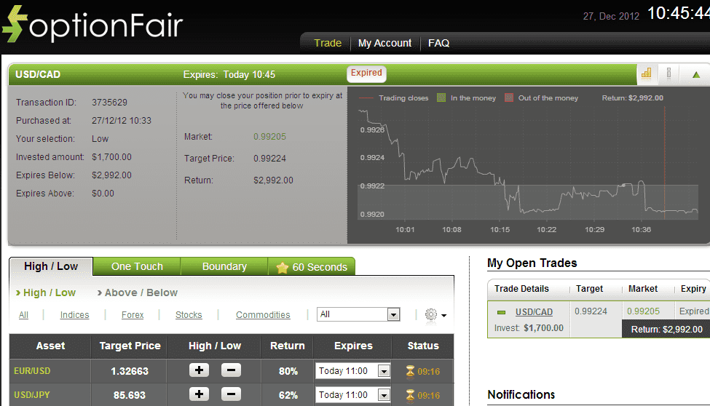Viewport: 710px width, 406px height.
Task: Select the Above / Below sub-option
Action: [x=138, y=292]
